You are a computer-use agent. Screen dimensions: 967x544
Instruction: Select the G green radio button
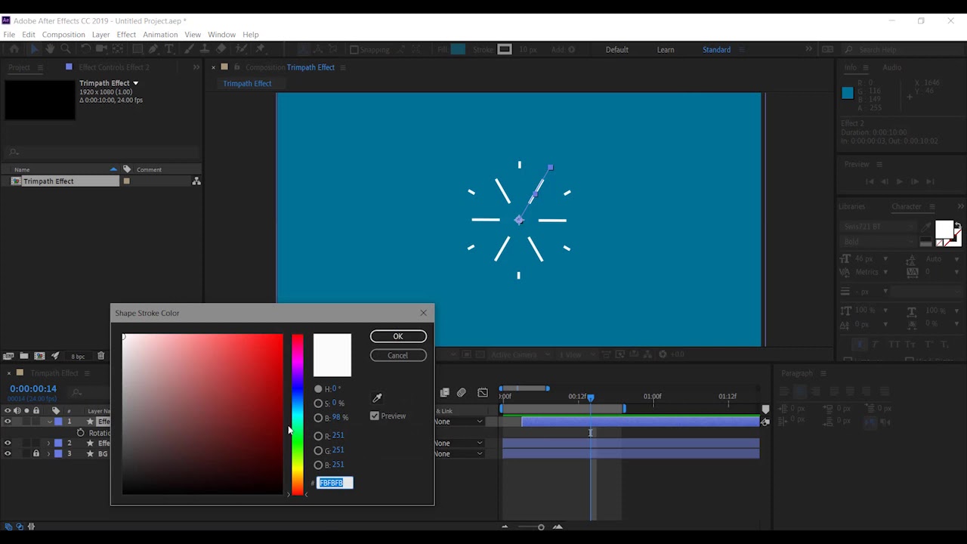[318, 450]
